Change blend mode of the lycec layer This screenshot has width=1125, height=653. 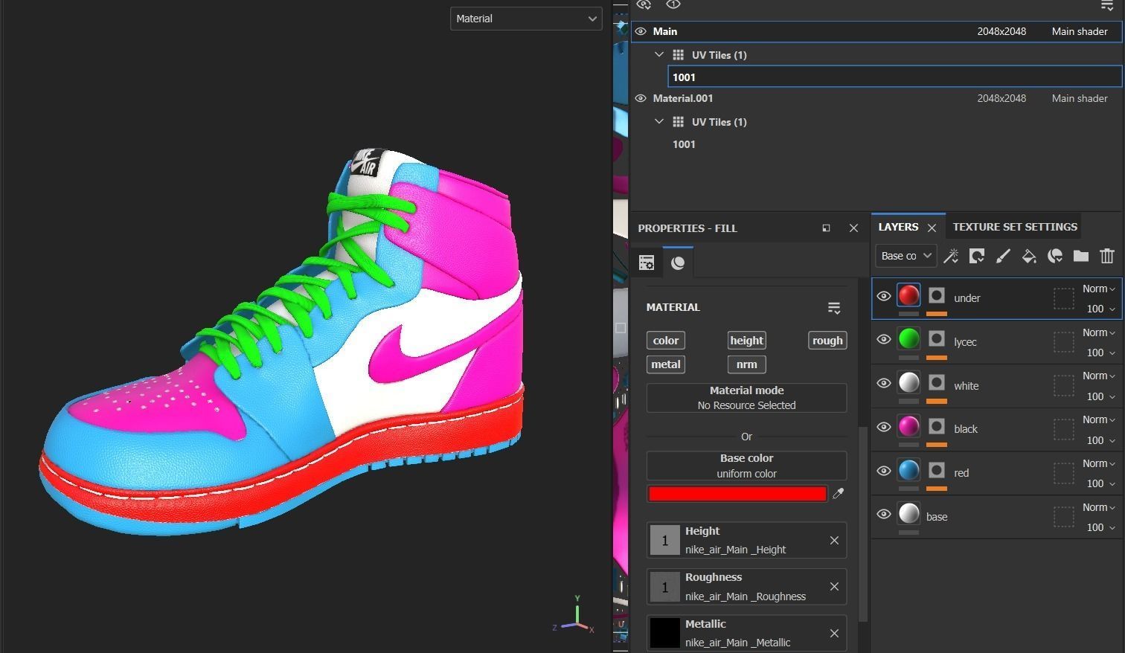pos(1099,332)
